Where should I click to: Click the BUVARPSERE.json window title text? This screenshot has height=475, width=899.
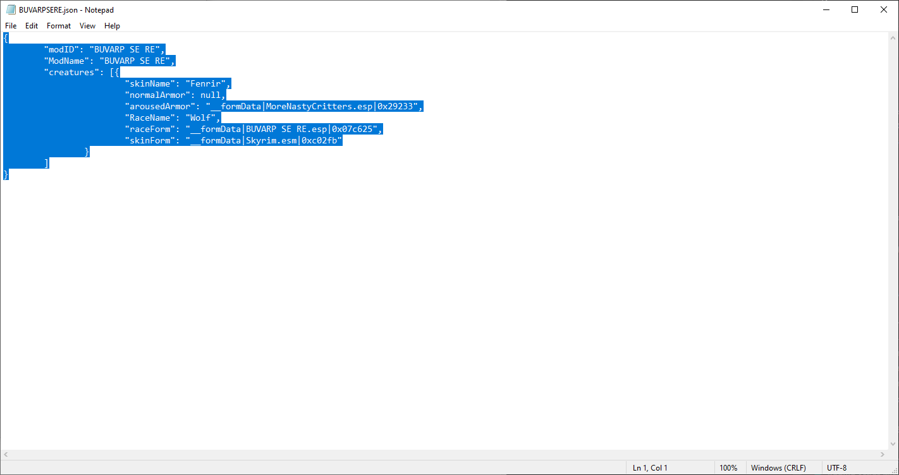[66, 10]
